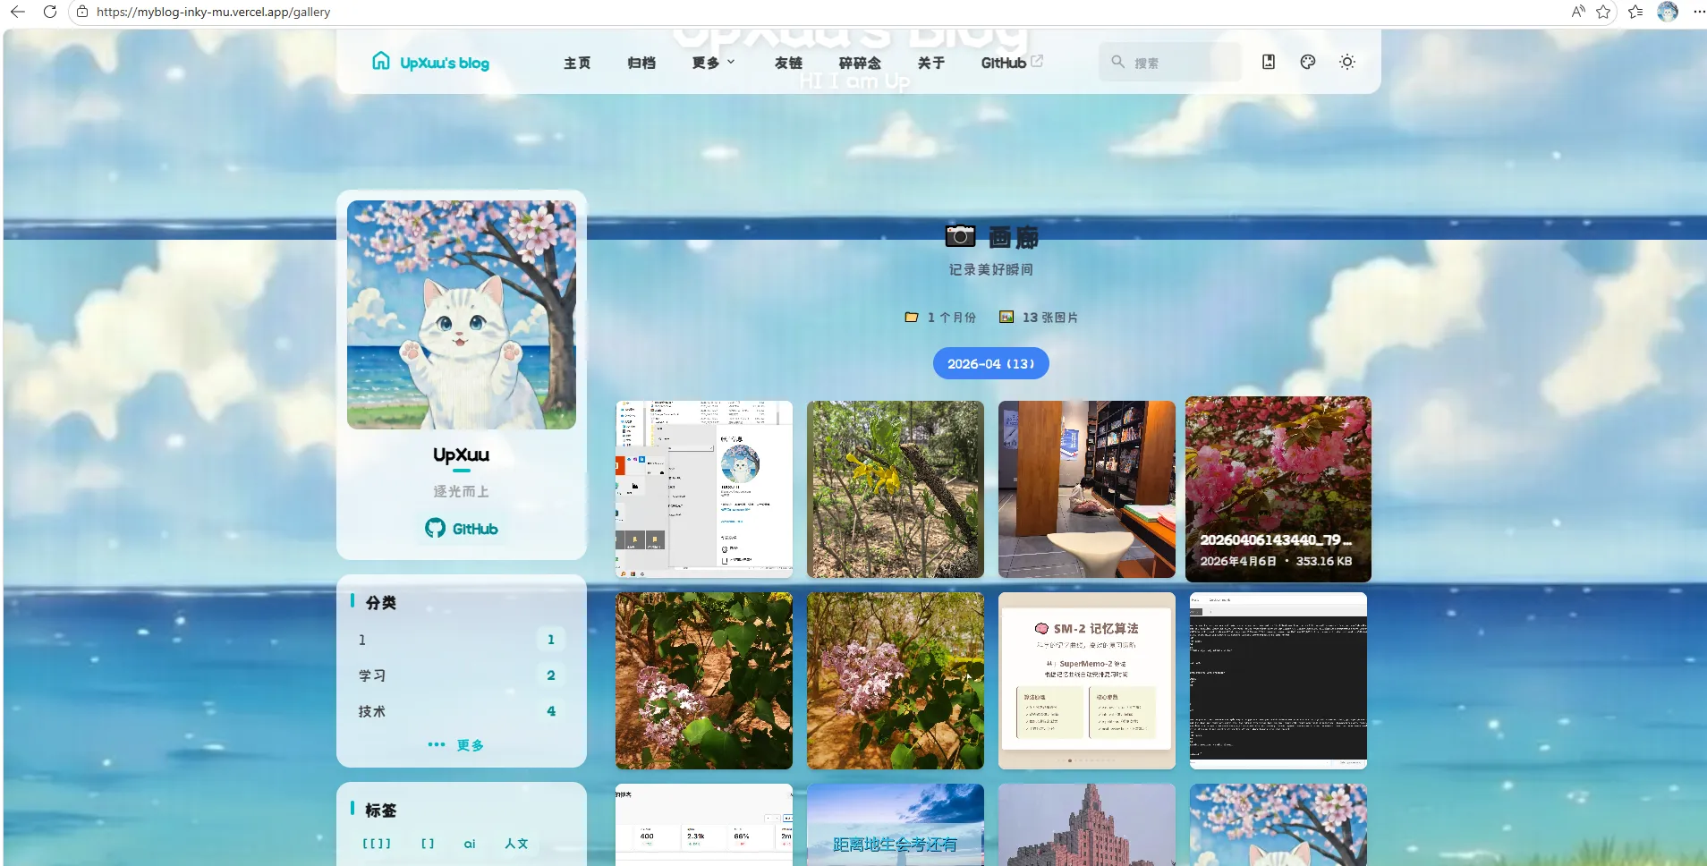Image resolution: width=1707 pixels, height=866 pixels.
Task: Click the address bar URL
Action: 213,12
